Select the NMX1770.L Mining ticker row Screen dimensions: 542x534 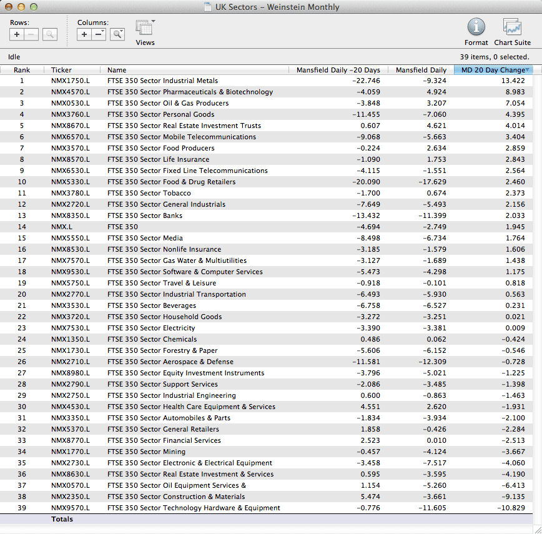71,452
